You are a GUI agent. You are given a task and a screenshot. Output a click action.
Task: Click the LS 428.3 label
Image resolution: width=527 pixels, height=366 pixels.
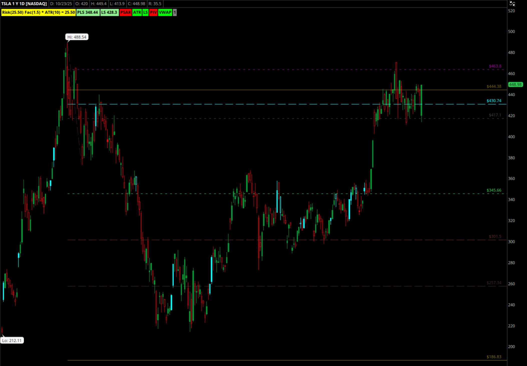tap(109, 12)
